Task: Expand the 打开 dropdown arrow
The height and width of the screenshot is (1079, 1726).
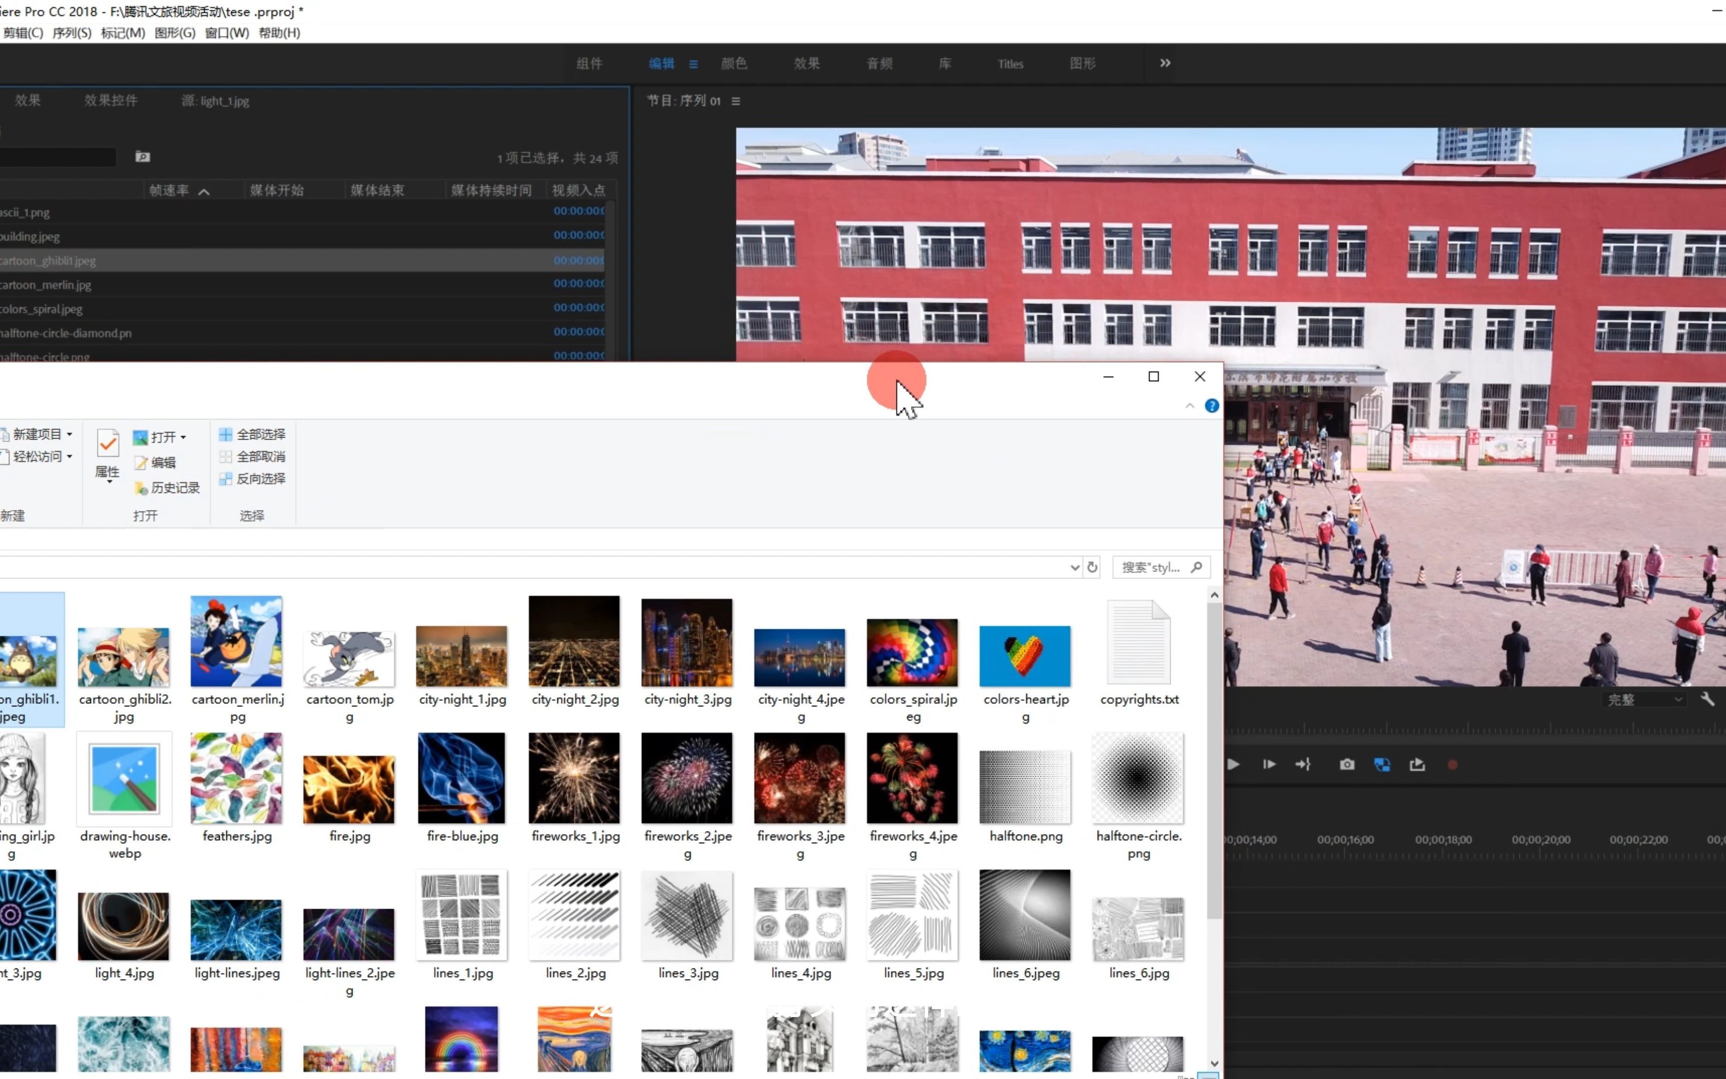Action: pos(183,438)
